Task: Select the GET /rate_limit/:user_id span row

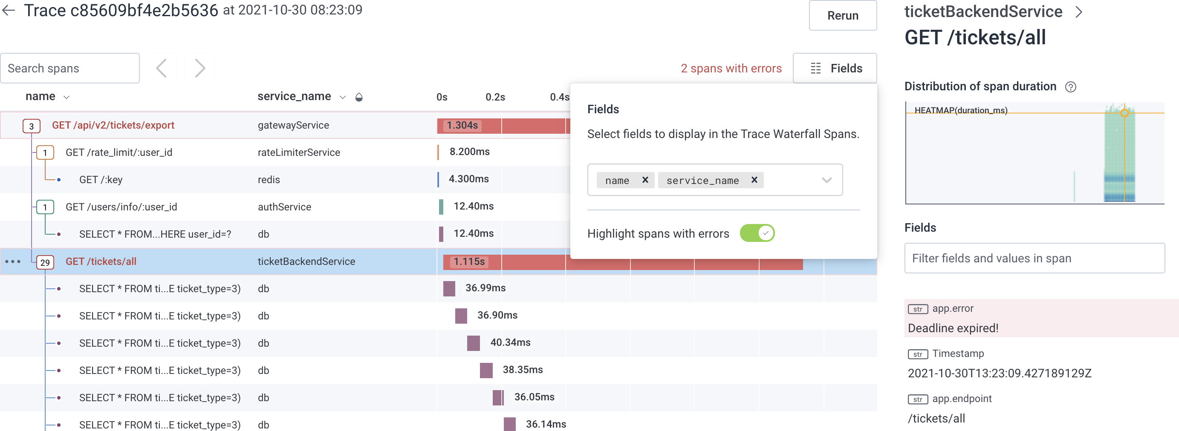Action: pyautogui.click(x=118, y=152)
